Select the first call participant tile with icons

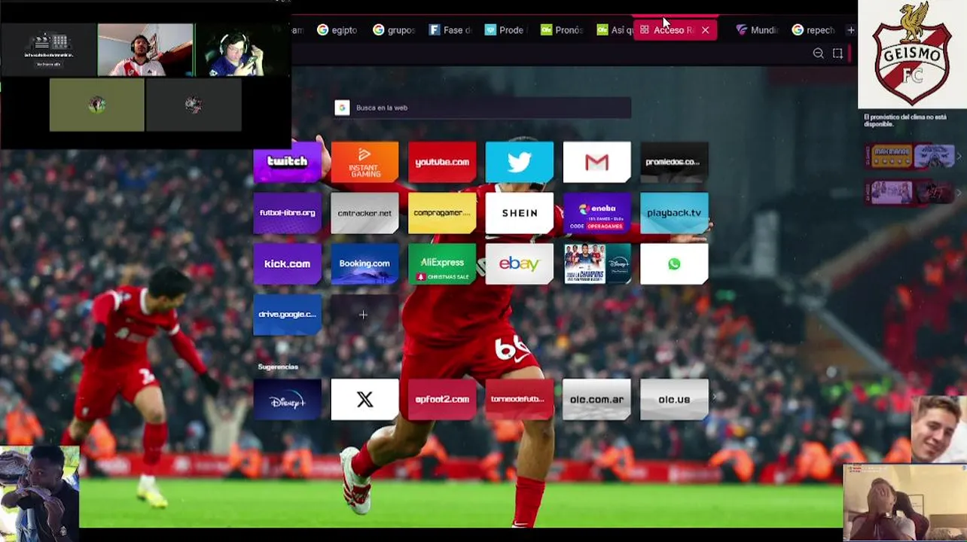point(49,50)
